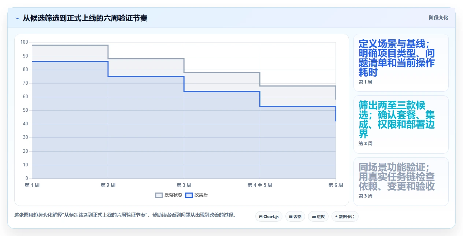463x236 pixels.
Task: Click the 第 3 周 label in third card
Action: (x=365, y=196)
